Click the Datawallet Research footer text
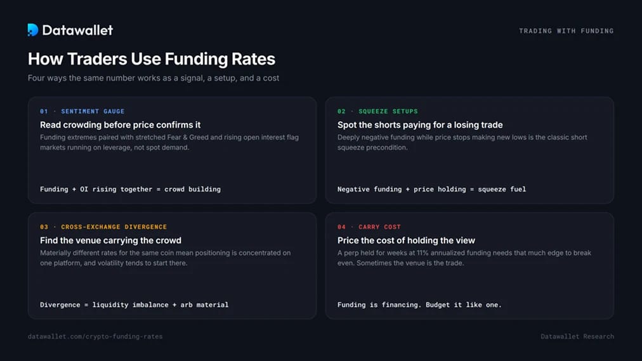642x361 pixels. (x=577, y=336)
